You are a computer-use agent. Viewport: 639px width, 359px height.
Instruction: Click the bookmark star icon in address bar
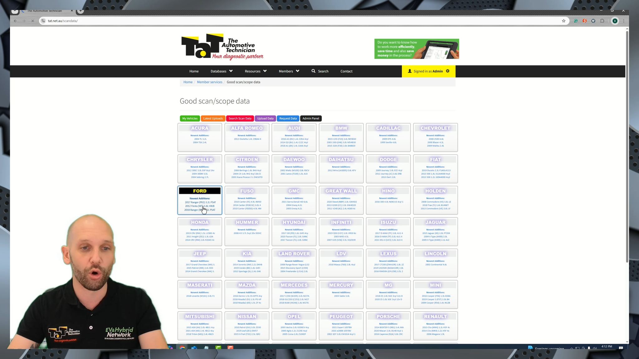pos(563,21)
